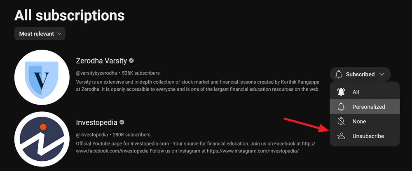Choose Personalized notifications option
412x171 pixels.
(369, 107)
